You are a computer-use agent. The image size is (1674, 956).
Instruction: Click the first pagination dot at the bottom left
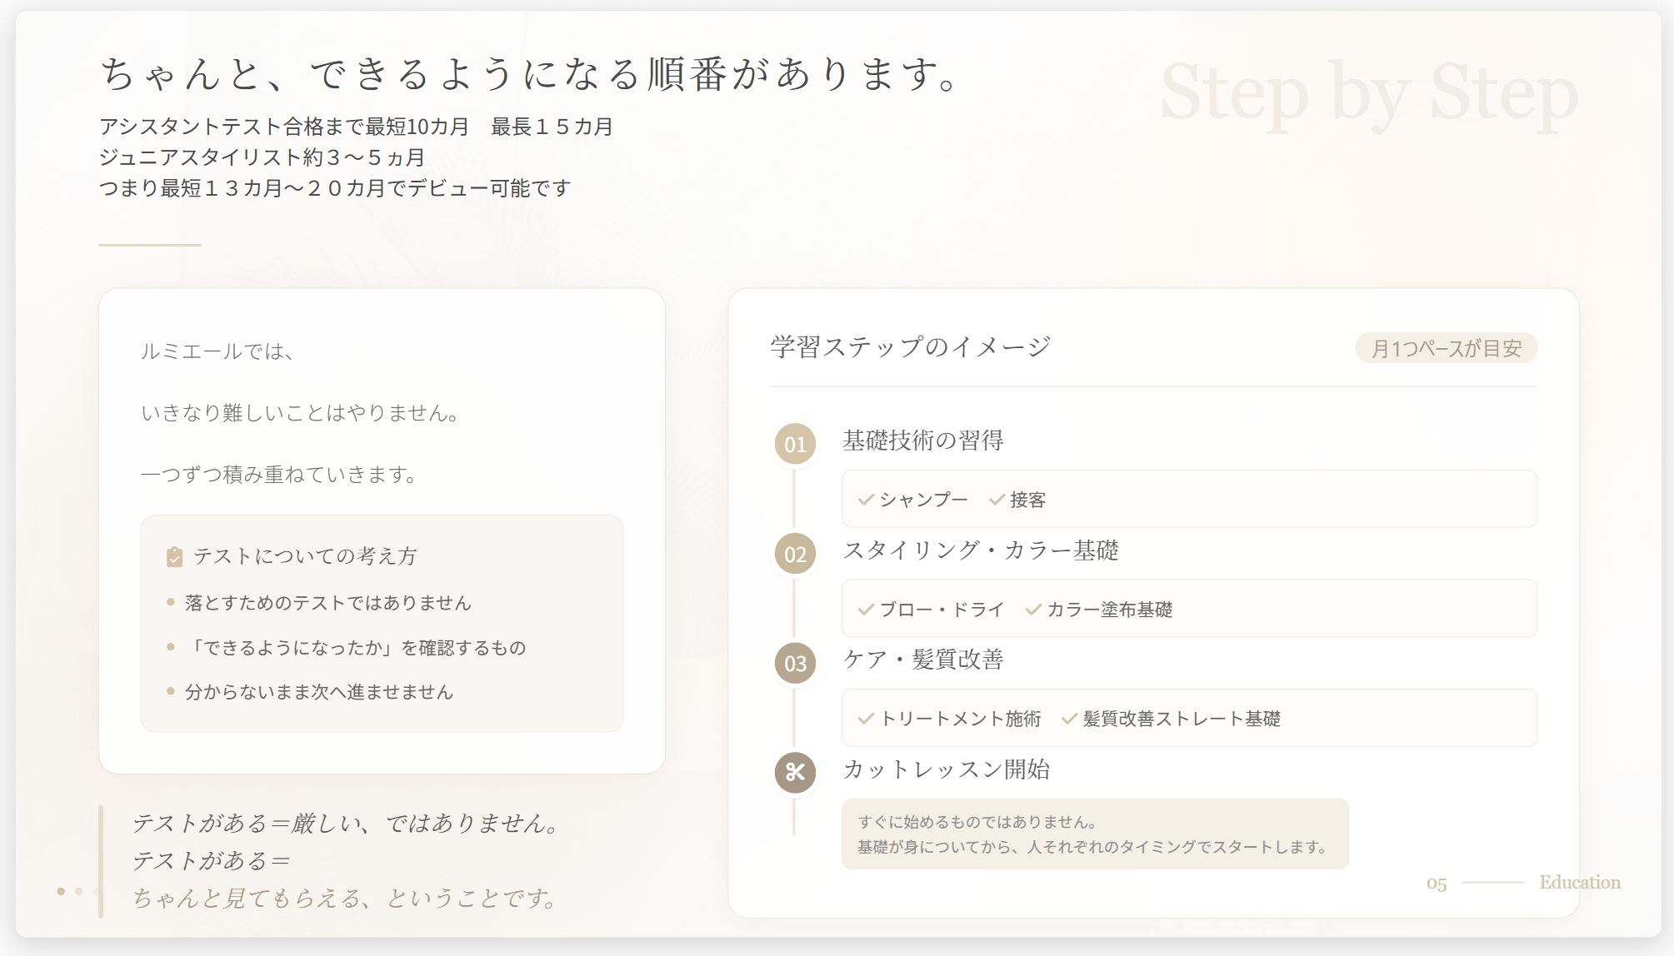tap(61, 891)
